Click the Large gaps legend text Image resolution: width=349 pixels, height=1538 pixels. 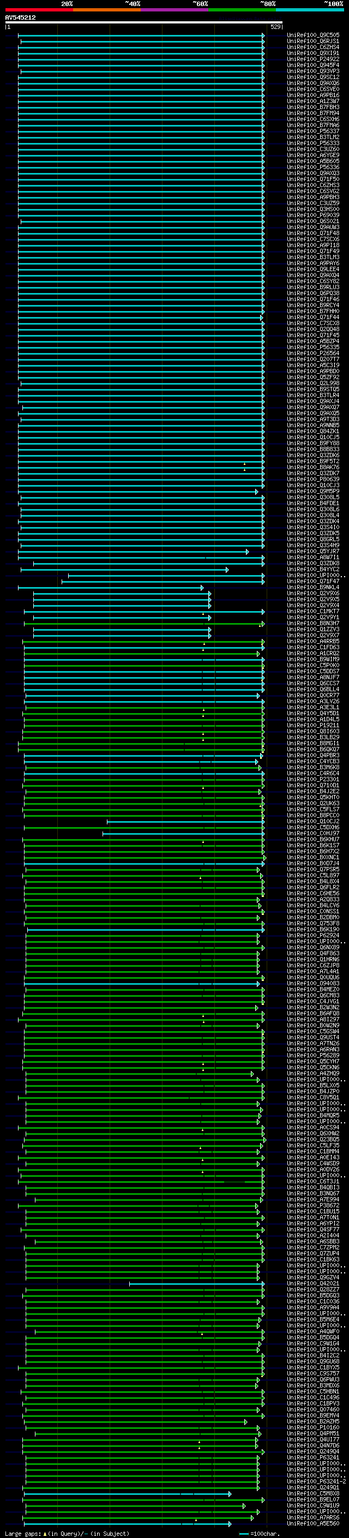pos(23,1533)
